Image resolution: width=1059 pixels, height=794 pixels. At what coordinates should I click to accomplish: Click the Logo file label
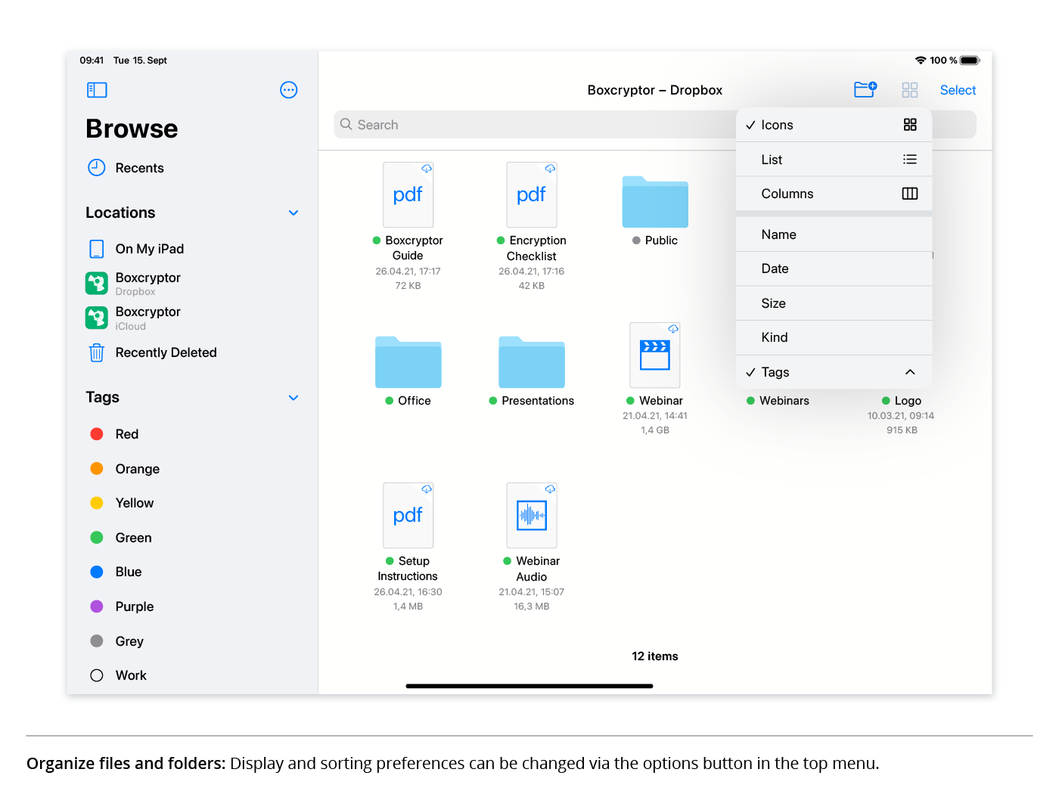(908, 401)
